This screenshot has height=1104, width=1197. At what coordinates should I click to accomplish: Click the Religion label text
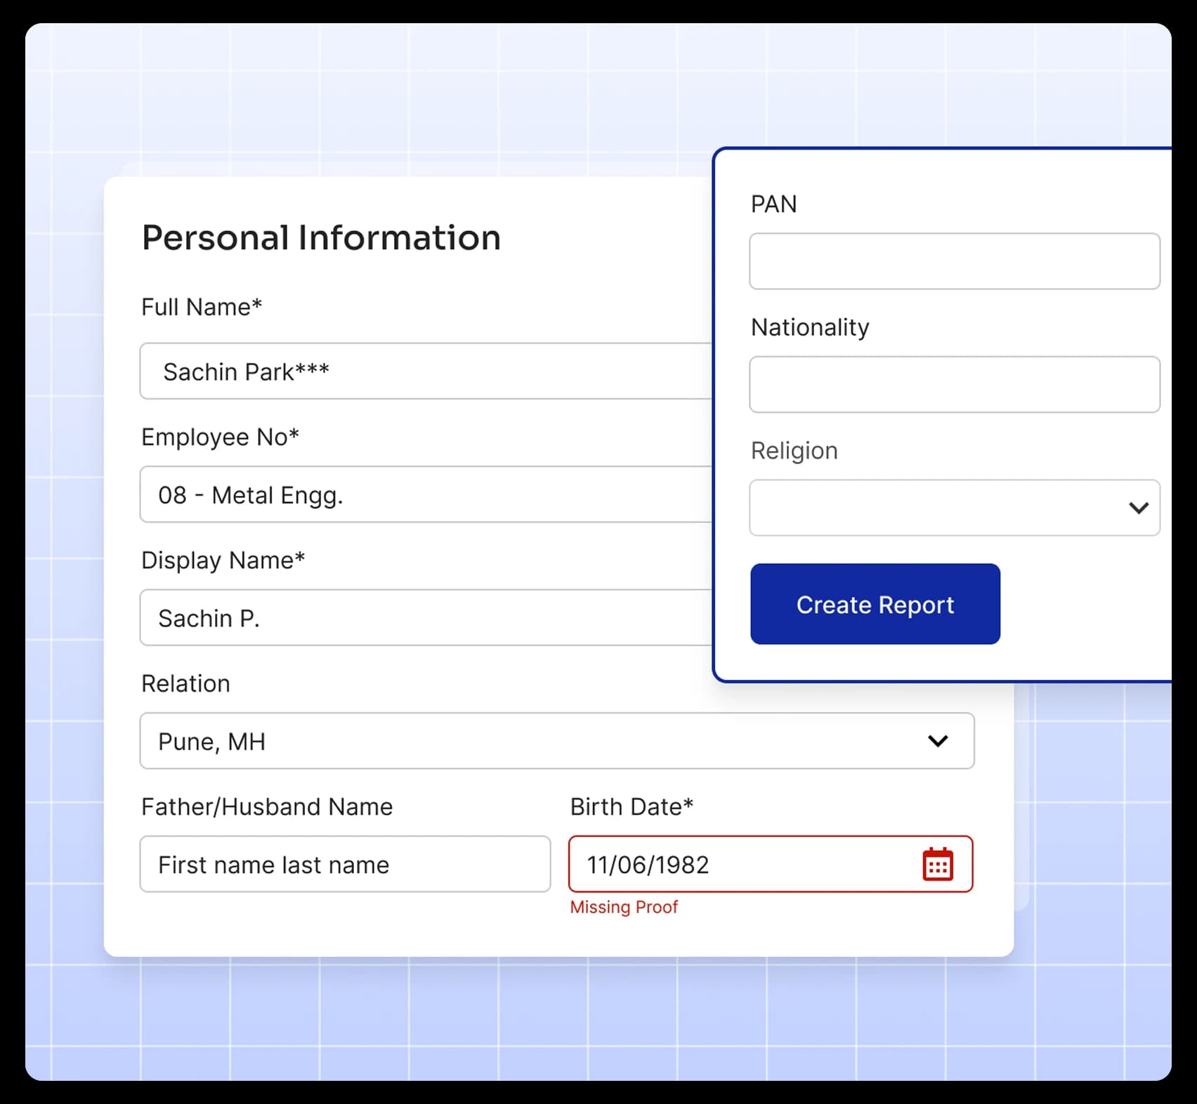coord(794,450)
